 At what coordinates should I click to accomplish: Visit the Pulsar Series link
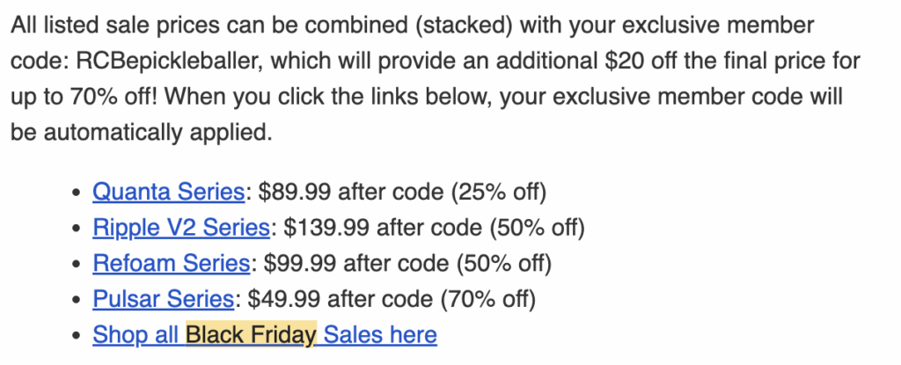pos(163,299)
